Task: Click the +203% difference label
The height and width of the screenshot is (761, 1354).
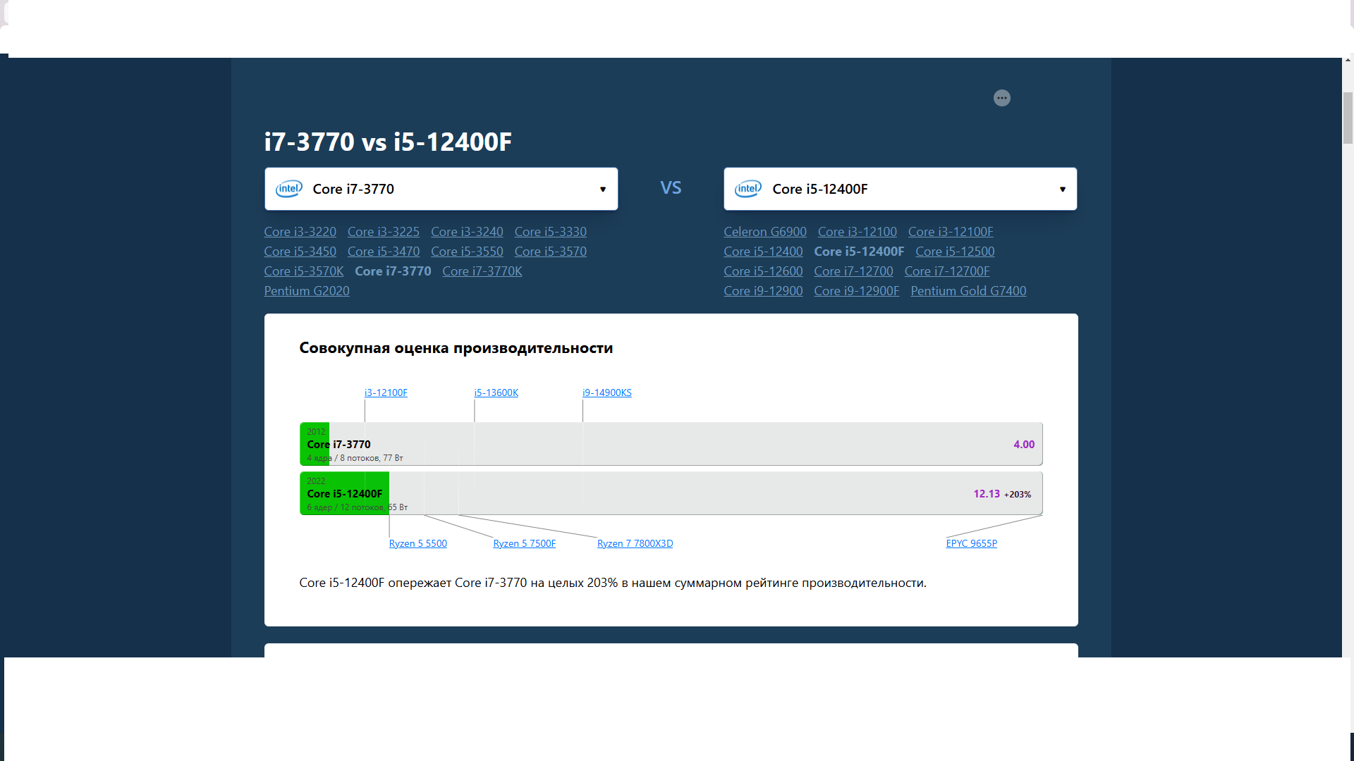Action: click(x=1017, y=495)
